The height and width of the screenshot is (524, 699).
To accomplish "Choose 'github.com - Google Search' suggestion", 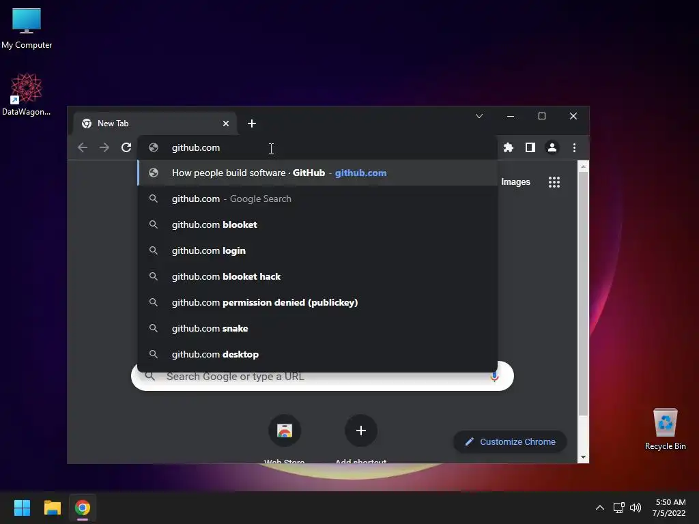I will click(317, 199).
